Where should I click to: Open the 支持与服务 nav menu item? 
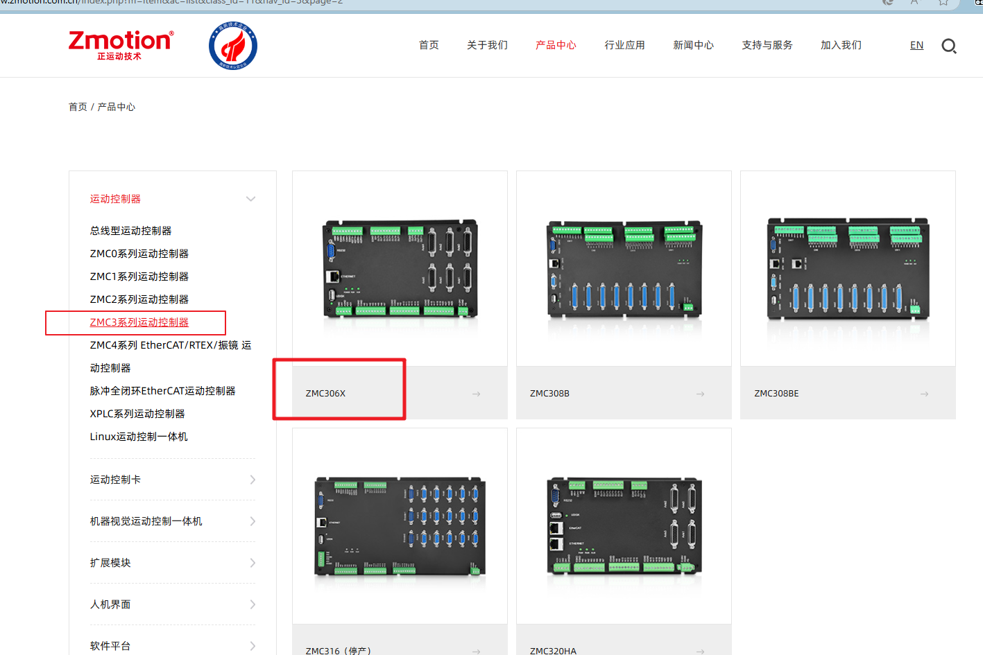tap(767, 45)
